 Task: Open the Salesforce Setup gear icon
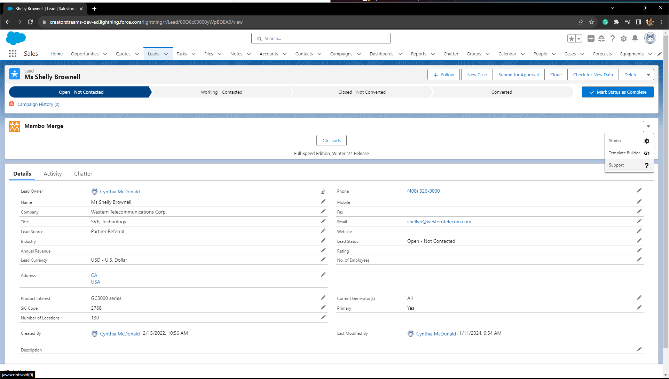tap(624, 39)
